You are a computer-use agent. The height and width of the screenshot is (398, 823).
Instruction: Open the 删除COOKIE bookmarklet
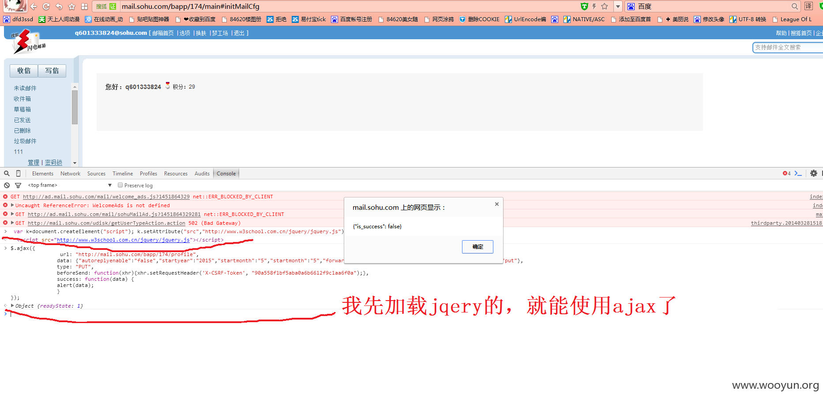479,19
